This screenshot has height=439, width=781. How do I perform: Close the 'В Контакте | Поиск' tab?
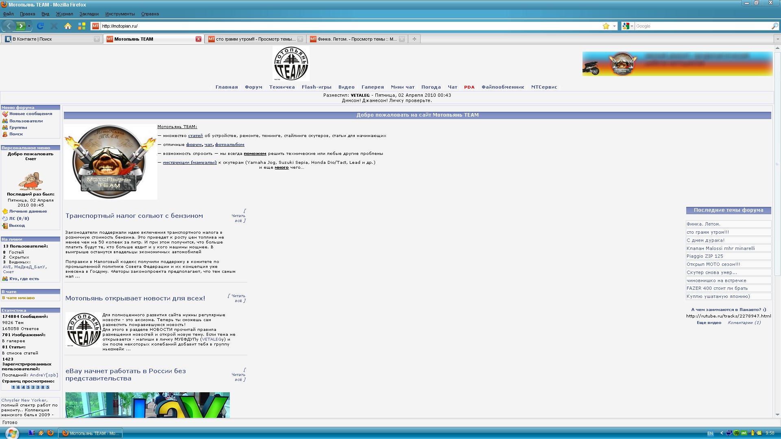(97, 39)
